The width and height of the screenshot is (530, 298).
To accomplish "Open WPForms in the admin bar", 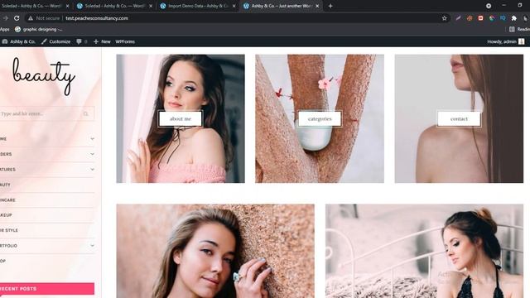I will pos(125,41).
